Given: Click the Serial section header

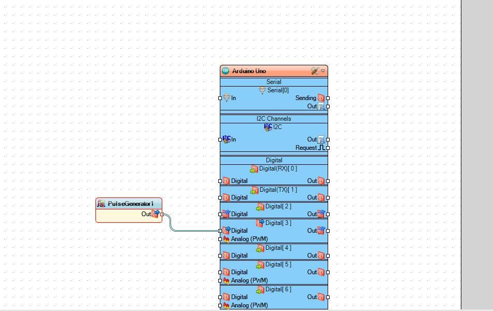Looking at the screenshot, I should 274,82.
